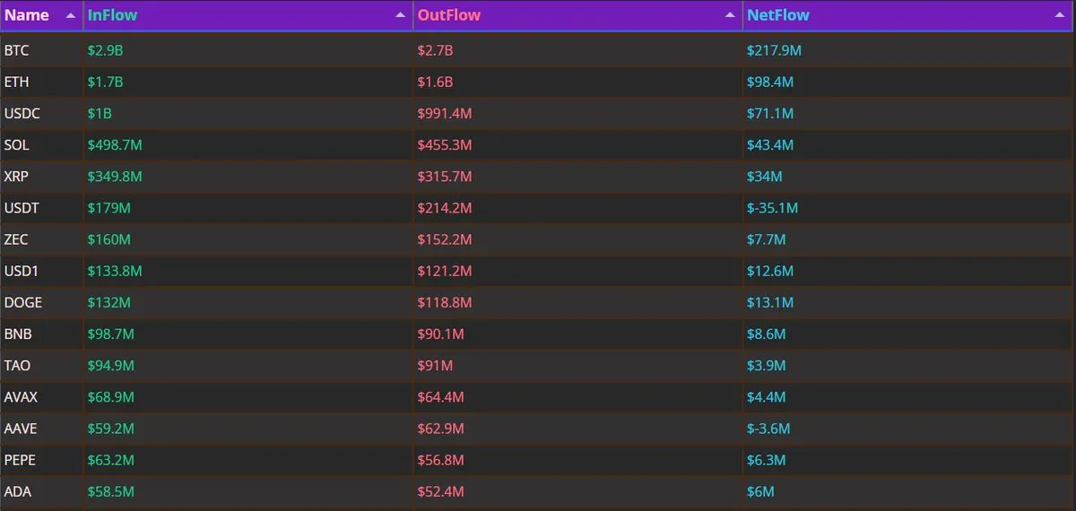Click the sort arrow in InFlow column
Screen dimensions: 1076x511
click(x=400, y=16)
